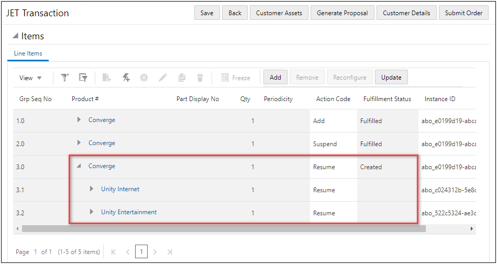Collapse the Items section

[x=15, y=36]
